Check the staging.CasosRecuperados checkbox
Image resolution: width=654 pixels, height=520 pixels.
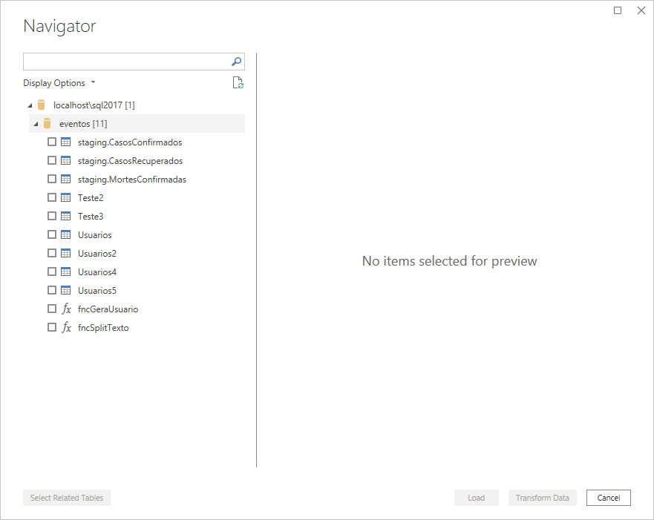click(x=52, y=160)
